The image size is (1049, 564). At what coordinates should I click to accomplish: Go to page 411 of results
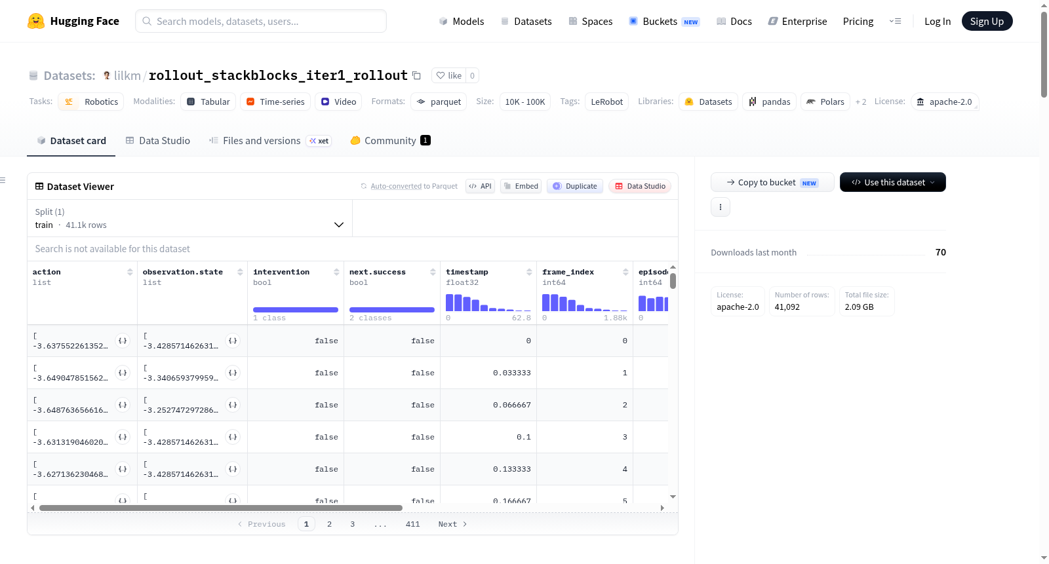point(412,524)
